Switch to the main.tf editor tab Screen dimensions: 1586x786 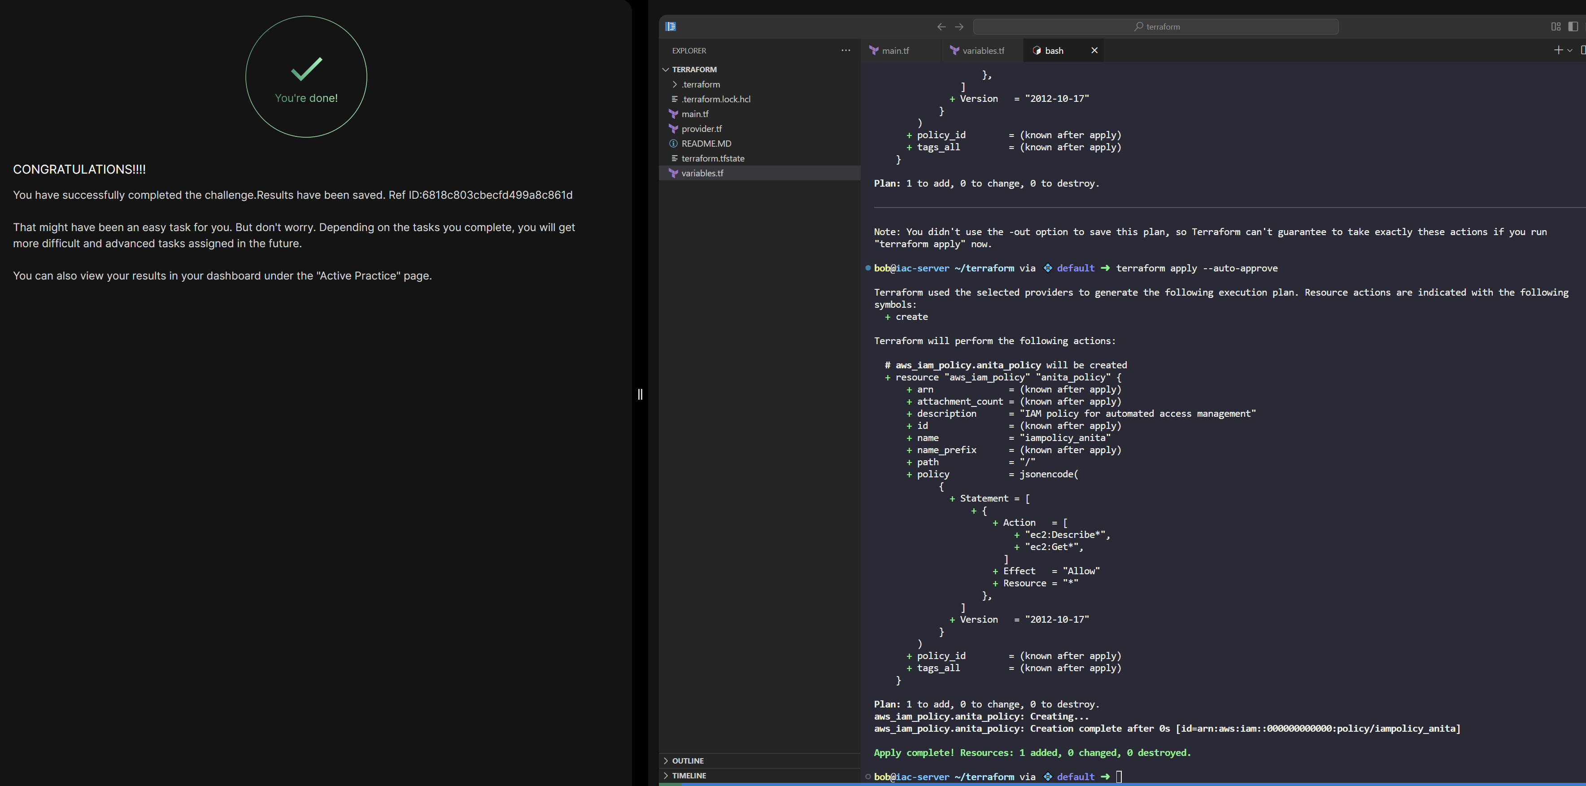(894, 51)
